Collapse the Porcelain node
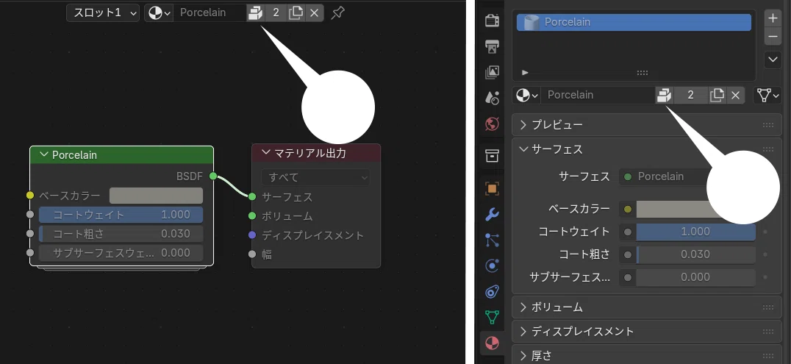Screen dimensions: 791x364 [x=44, y=154]
